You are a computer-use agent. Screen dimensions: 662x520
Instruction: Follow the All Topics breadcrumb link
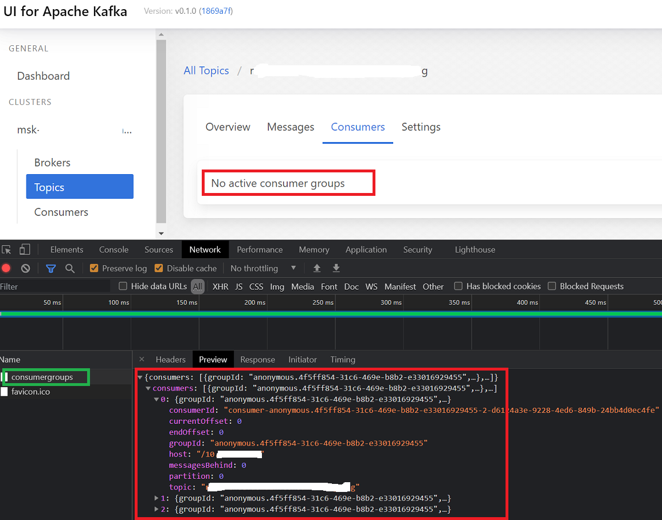point(206,70)
